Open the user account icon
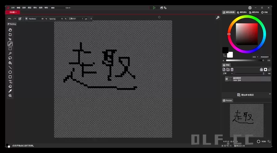Image resolution: width=277 pixels, height=153 pixels. click(x=250, y=8)
